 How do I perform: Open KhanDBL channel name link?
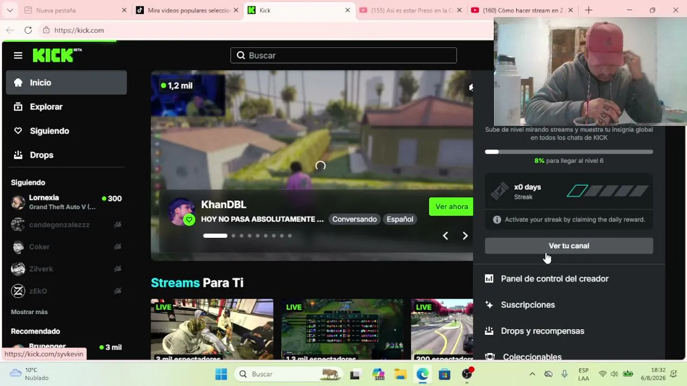pos(224,204)
